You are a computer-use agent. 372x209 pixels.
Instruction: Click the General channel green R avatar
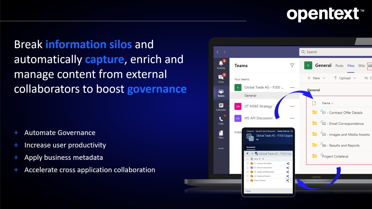[x=308, y=66]
